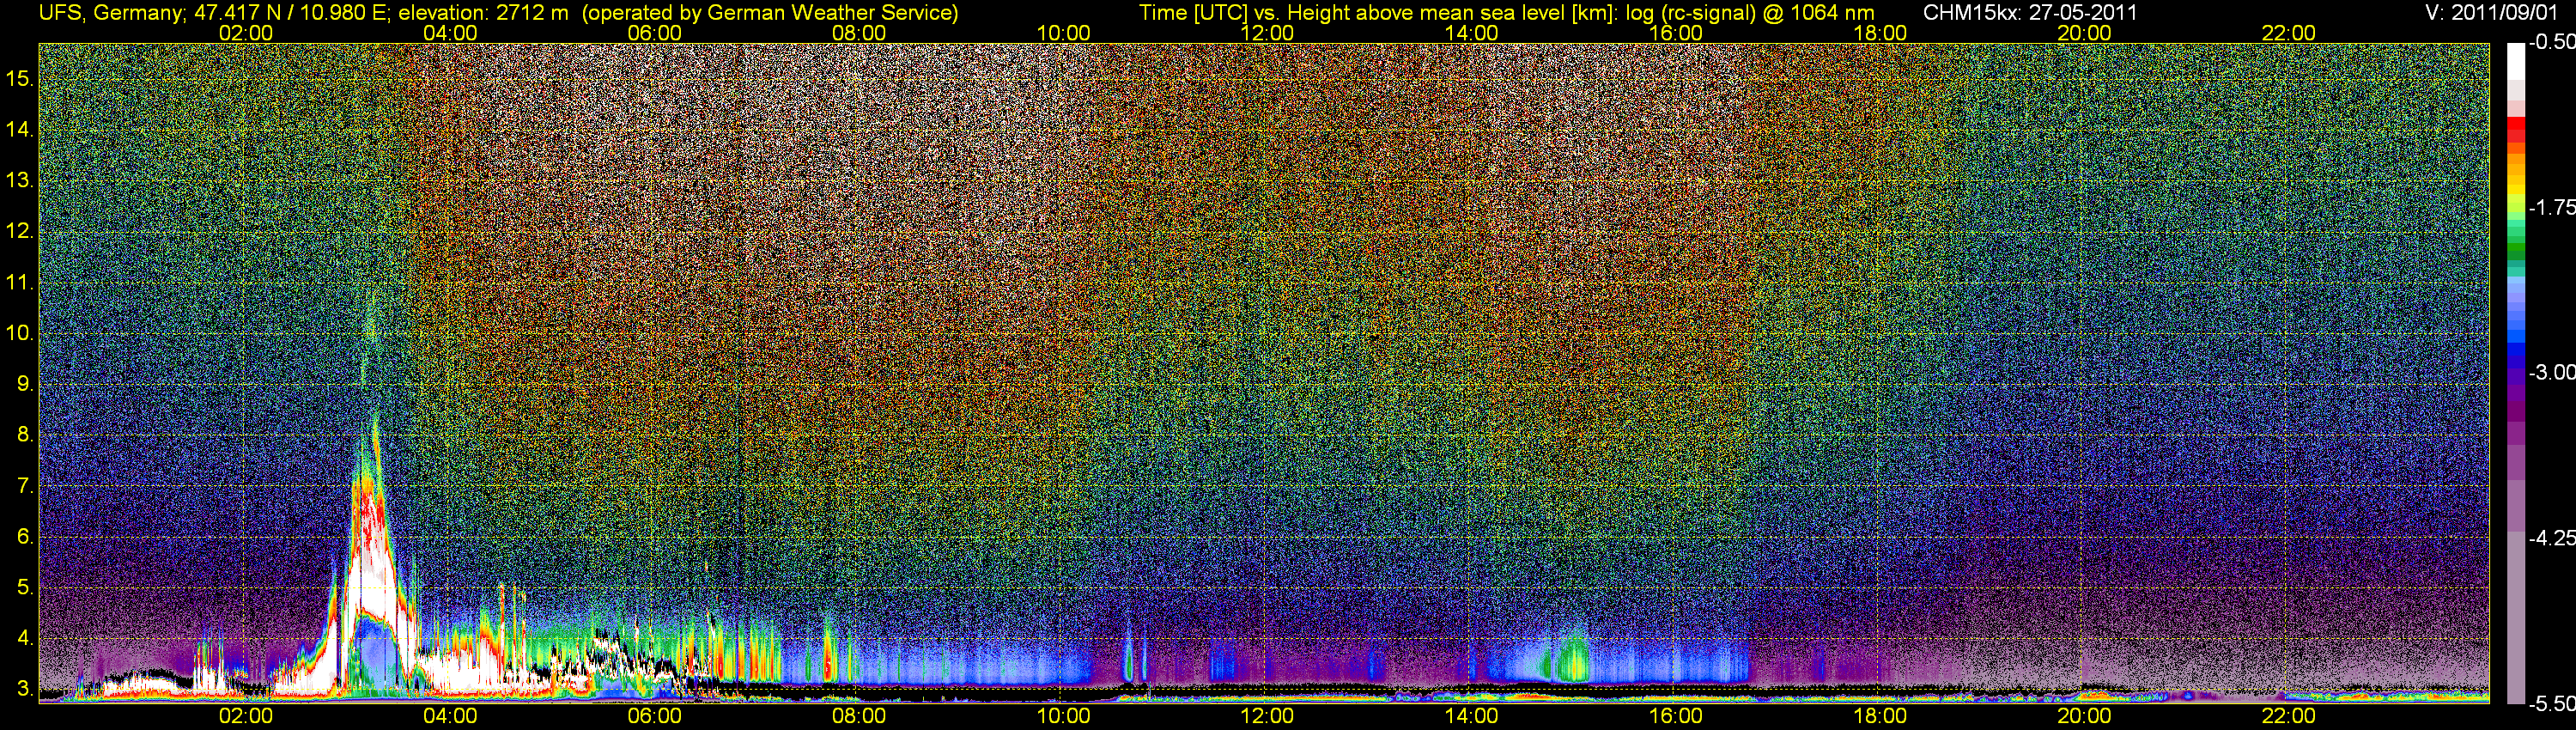Select the 13. km height axis label
This screenshot has height=730, width=2576.
click(20, 181)
